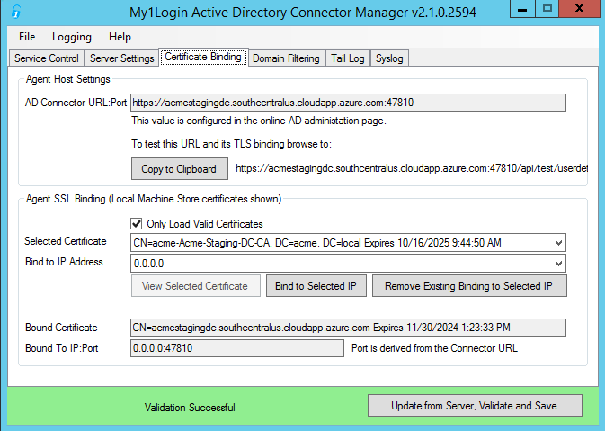This screenshot has height=431, width=605.
Task: Click the 'Agent SSL Binding' group label
Action: 154,199
